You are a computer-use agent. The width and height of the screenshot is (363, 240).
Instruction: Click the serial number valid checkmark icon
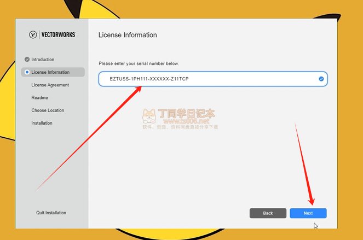[x=321, y=79]
